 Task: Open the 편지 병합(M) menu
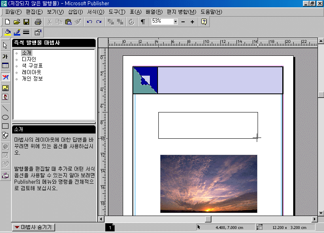coord(181,12)
